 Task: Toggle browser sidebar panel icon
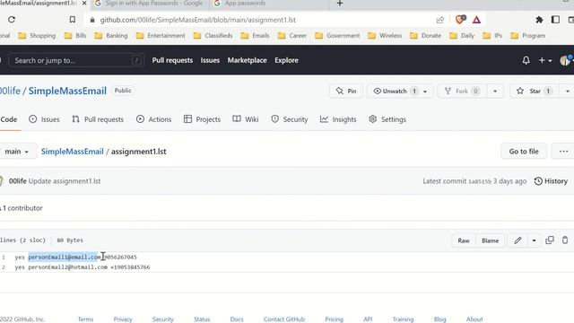(555, 20)
